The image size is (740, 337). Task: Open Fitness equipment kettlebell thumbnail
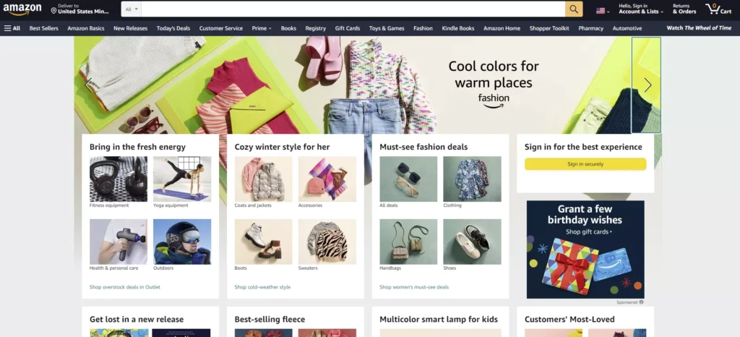(119, 179)
